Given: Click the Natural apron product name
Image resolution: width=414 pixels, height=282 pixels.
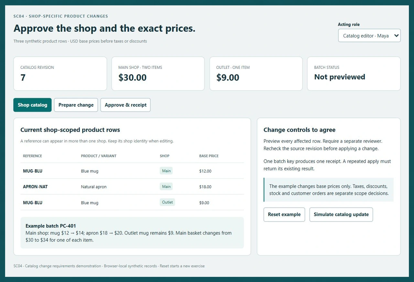Looking at the screenshot, I should (x=94, y=187).
